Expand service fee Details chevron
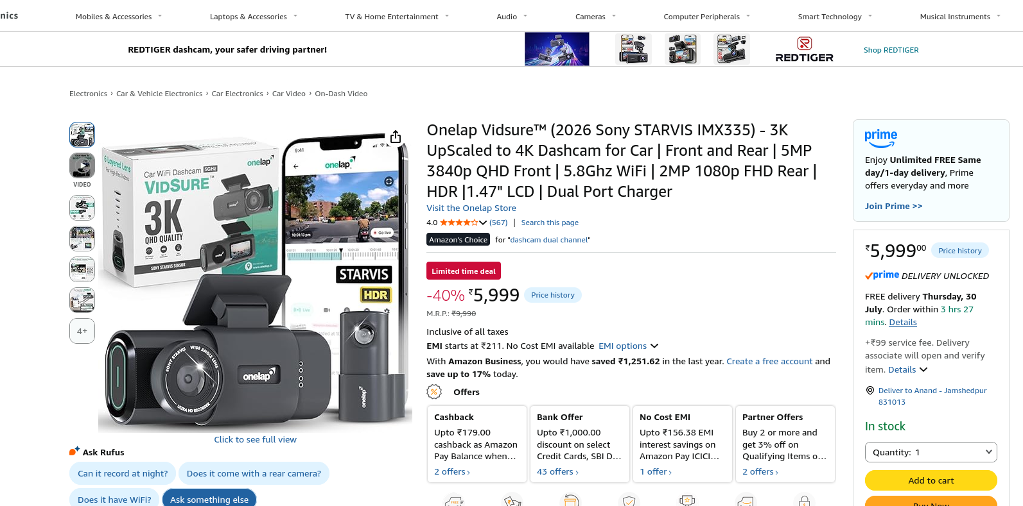This screenshot has width=1023, height=506. [923, 370]
